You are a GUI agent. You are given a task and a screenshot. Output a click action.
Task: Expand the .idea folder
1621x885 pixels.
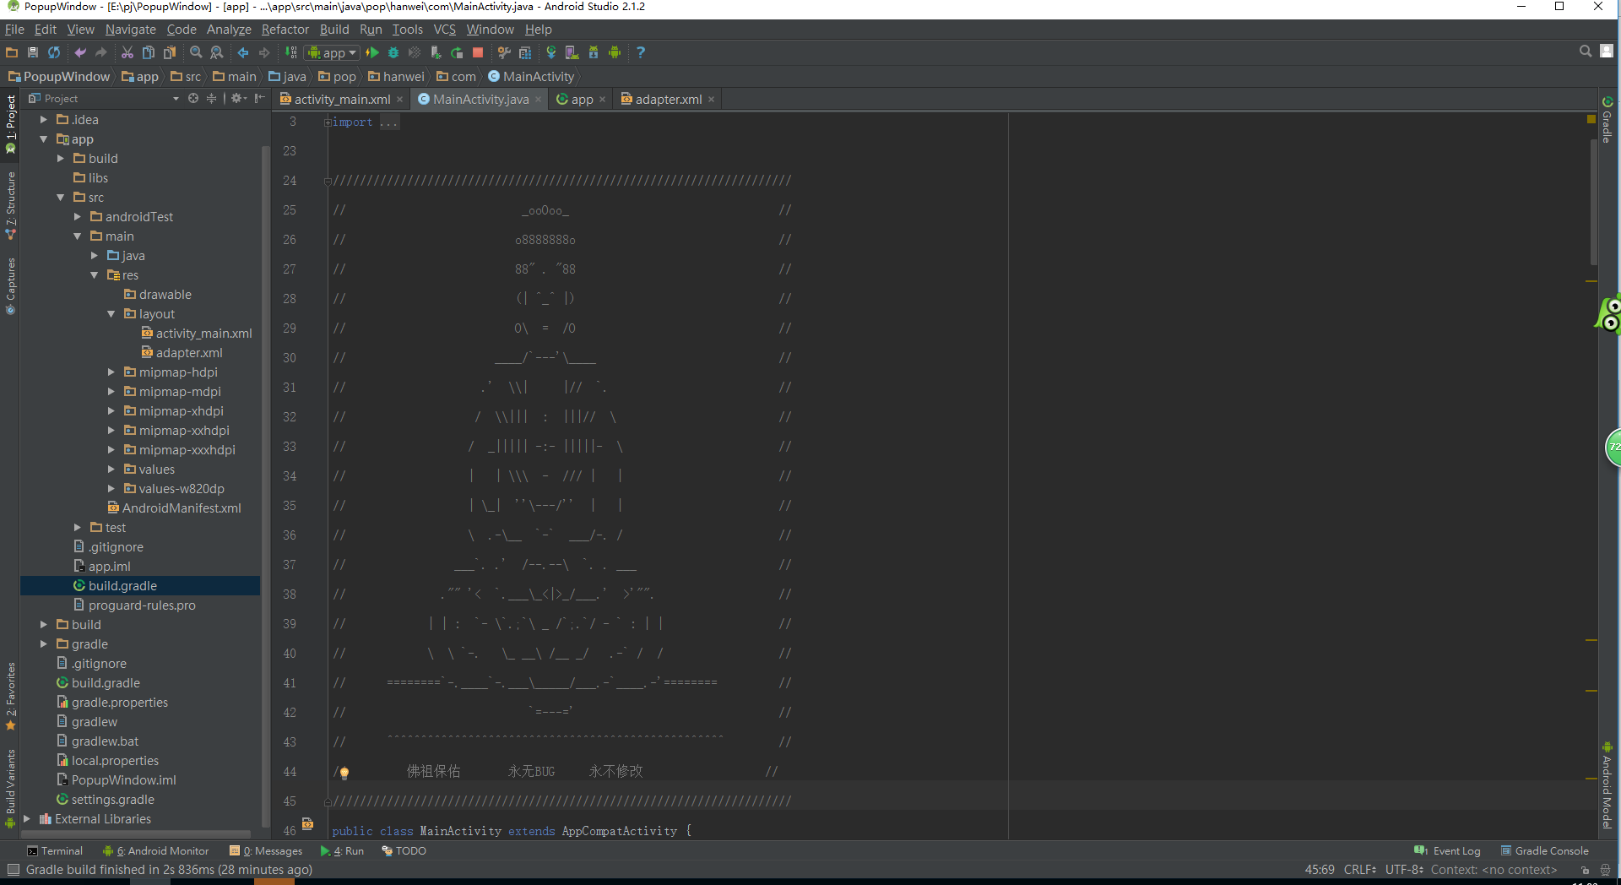point(44,120)
